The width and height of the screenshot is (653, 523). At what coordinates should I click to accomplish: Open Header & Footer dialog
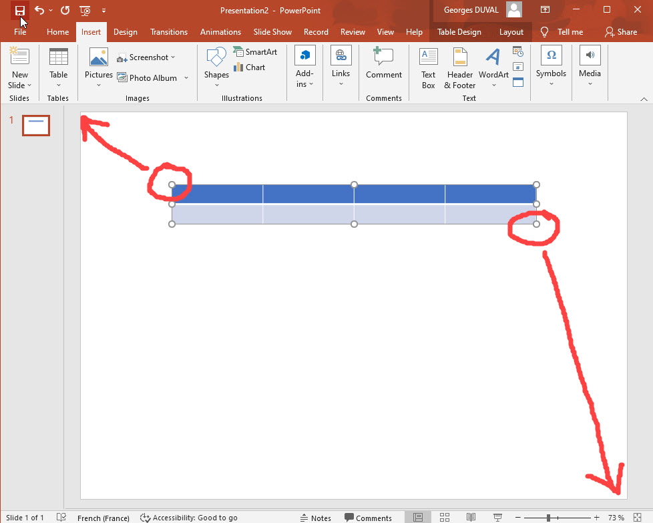[460, 68]
